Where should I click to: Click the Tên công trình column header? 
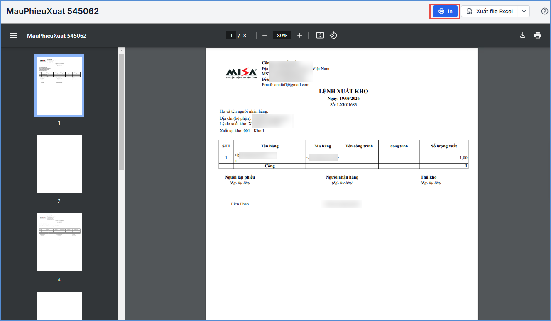tap(359, 146)
